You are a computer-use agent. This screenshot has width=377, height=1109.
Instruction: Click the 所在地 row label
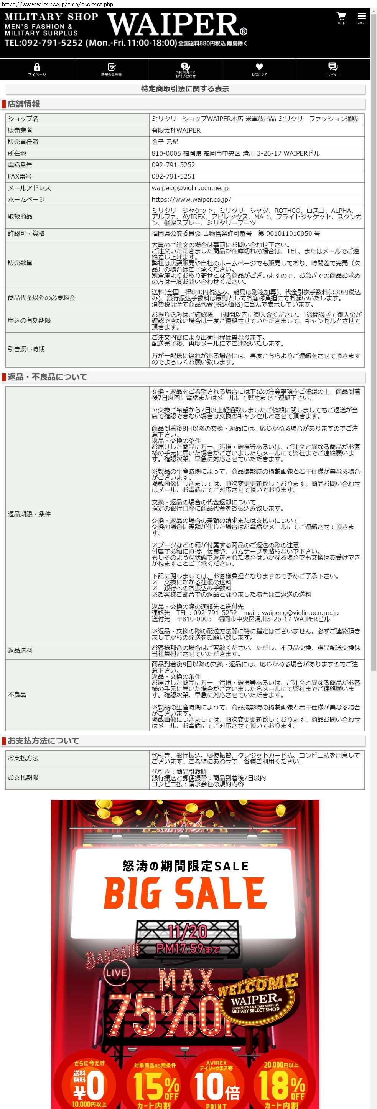(x=77, y=154)
